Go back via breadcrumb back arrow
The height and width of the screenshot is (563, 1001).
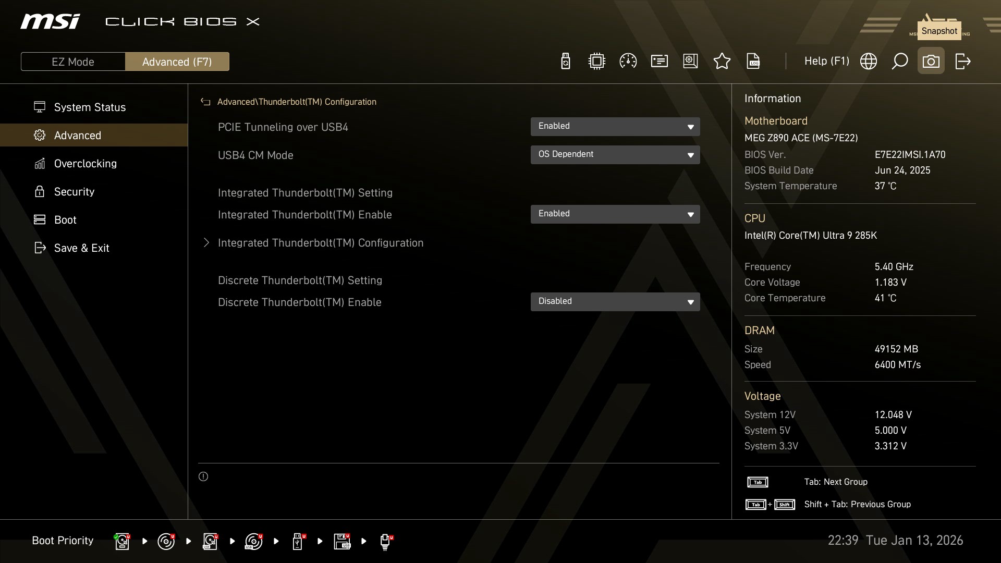pyautogui.click(x=205, y=102)
